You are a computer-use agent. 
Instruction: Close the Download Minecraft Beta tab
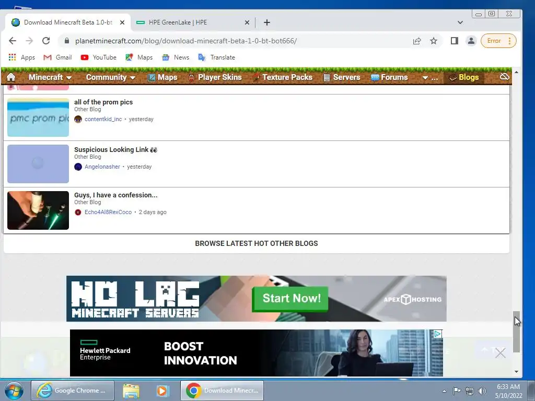122,22
